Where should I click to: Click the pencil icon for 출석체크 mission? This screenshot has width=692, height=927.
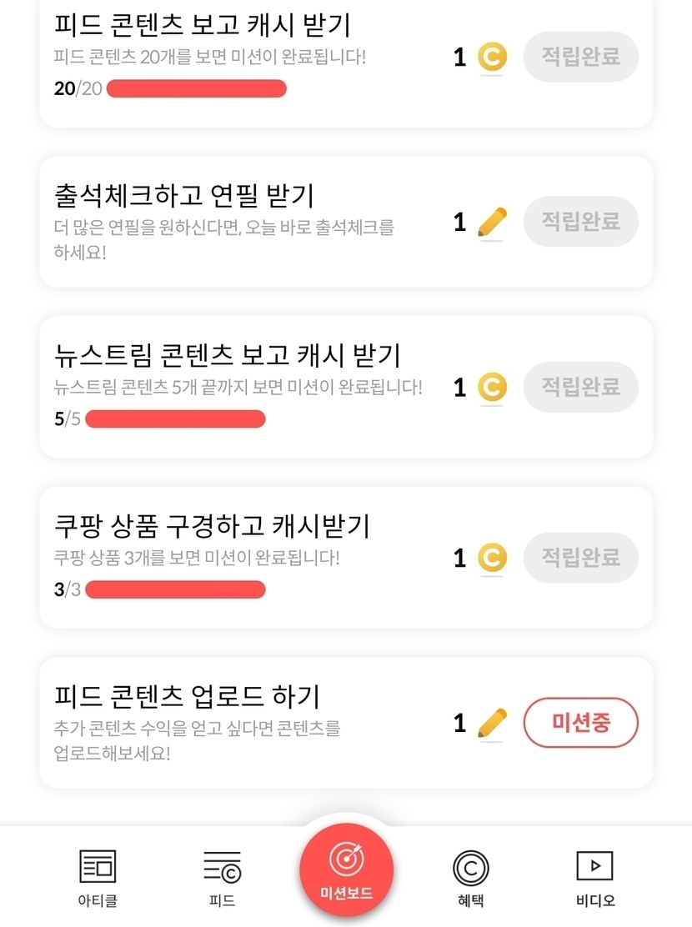(x=492, y=223)
